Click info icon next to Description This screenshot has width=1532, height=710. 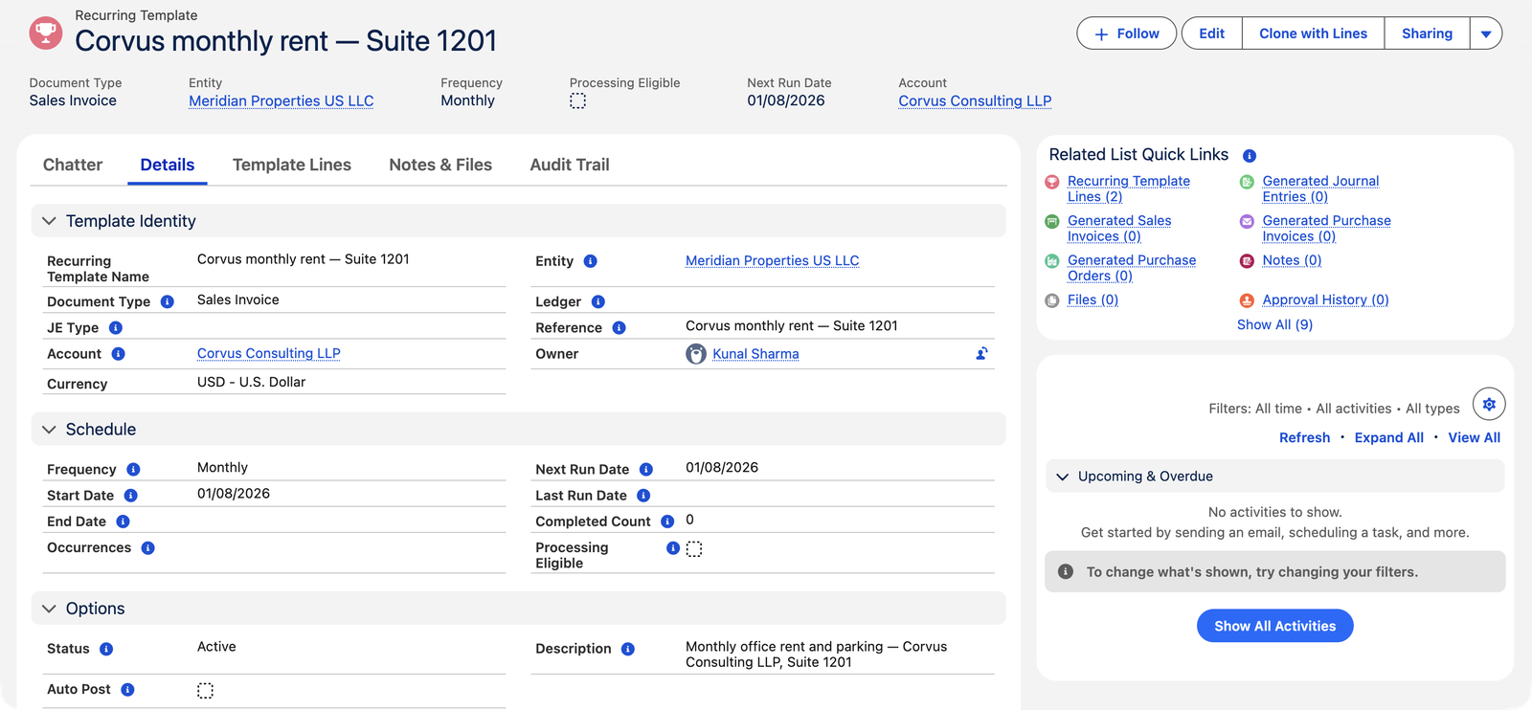[x=628, y=649]
